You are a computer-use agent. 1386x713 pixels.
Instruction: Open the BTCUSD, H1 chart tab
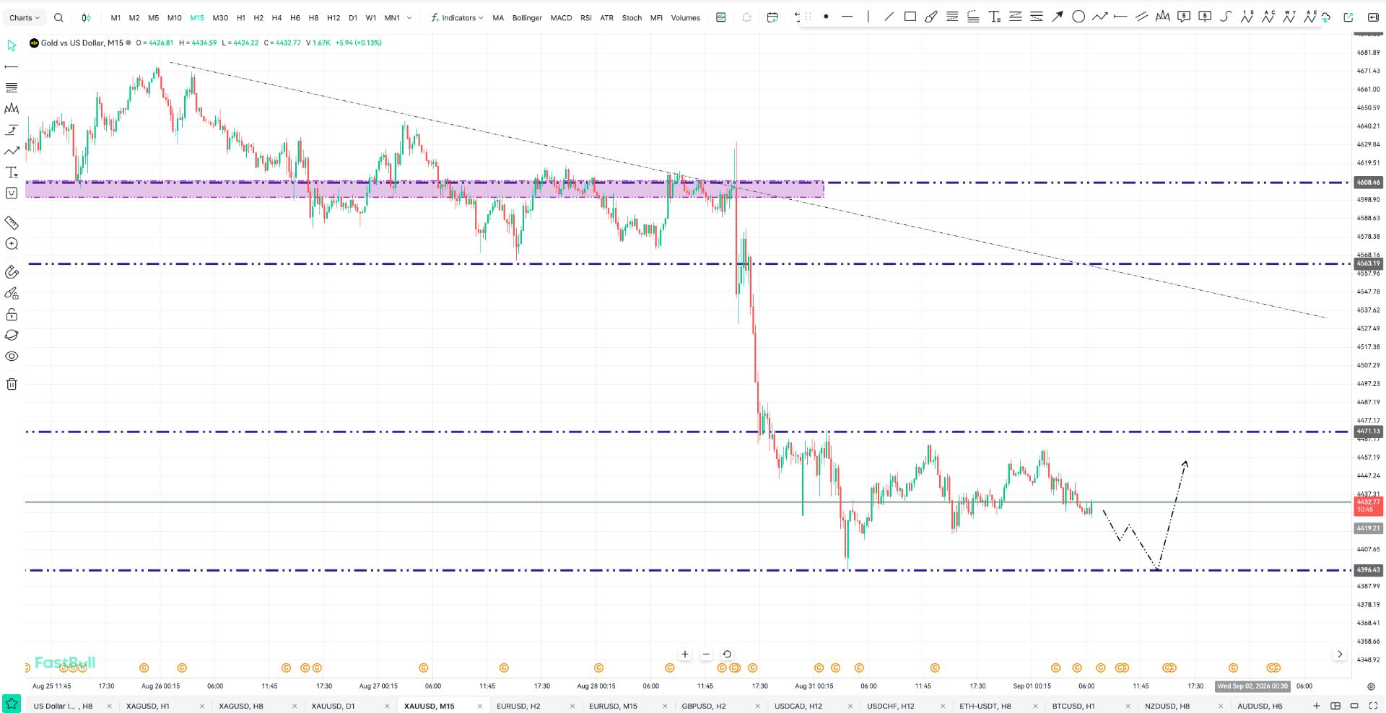[1073, 706]
